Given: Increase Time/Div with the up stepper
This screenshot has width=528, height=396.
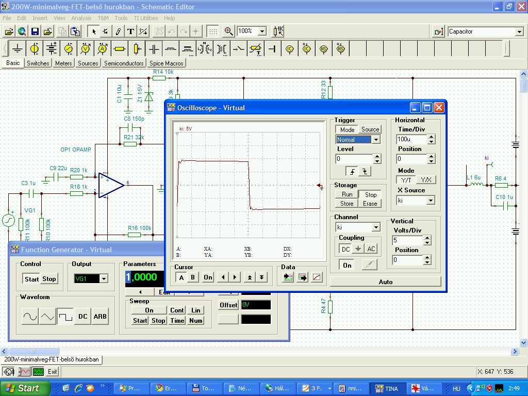Looking at the screenshot, I should [x=432, y=137].
